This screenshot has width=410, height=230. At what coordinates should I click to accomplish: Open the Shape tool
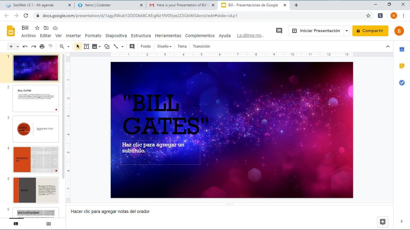click(107, 46)
